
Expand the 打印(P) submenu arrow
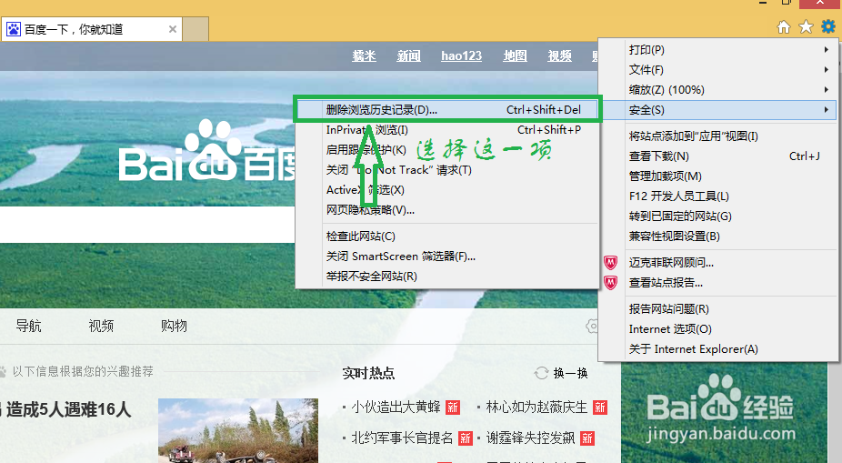[x=827, y=49]
